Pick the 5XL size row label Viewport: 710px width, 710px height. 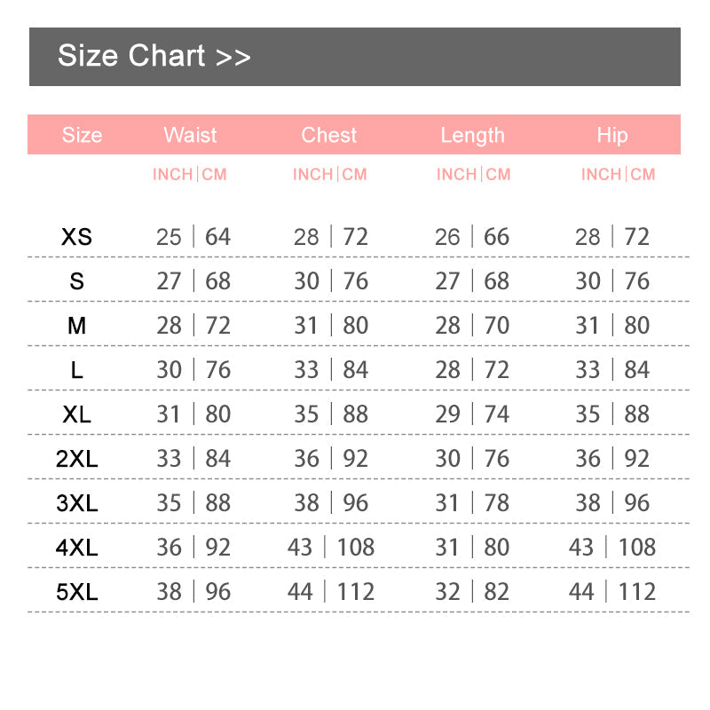[77, 592]
